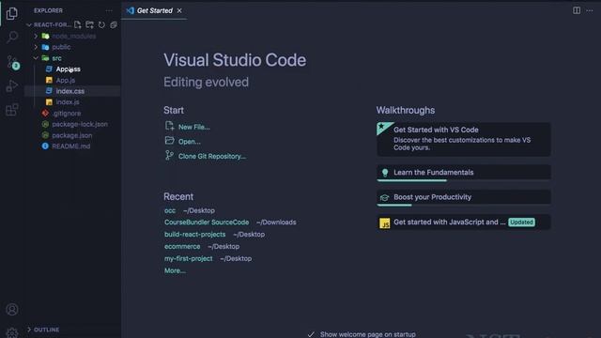Open the Explorer view in activity bar
The height and width of the screenshot is (338, 601).
coord(12,14)
